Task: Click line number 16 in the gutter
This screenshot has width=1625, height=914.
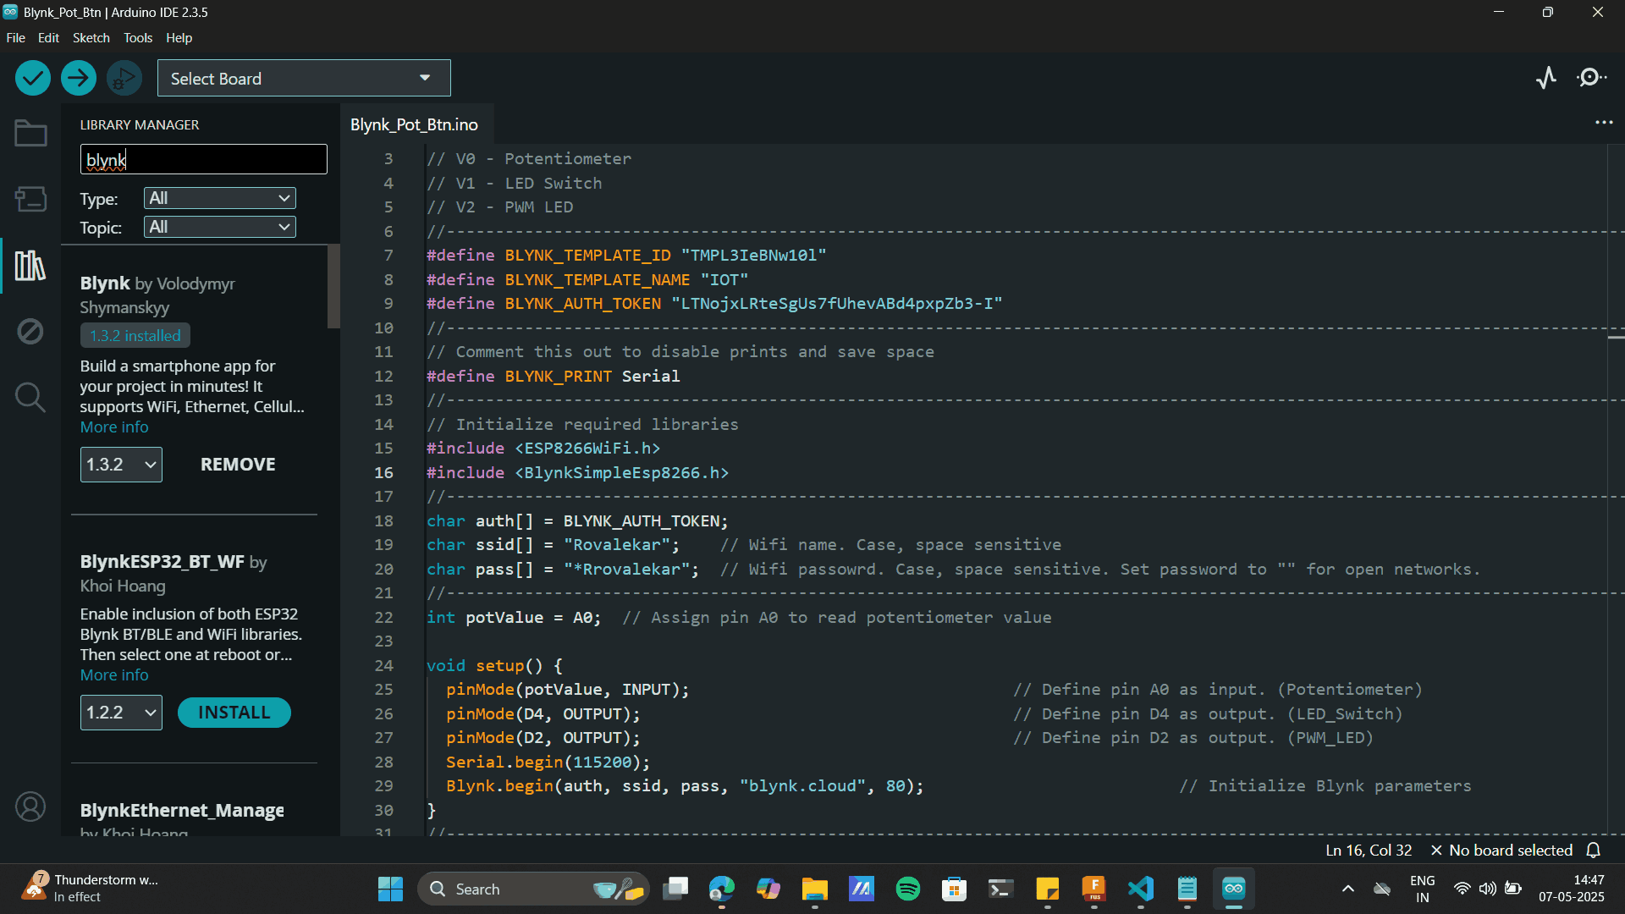Action: [x=383, y=473]
